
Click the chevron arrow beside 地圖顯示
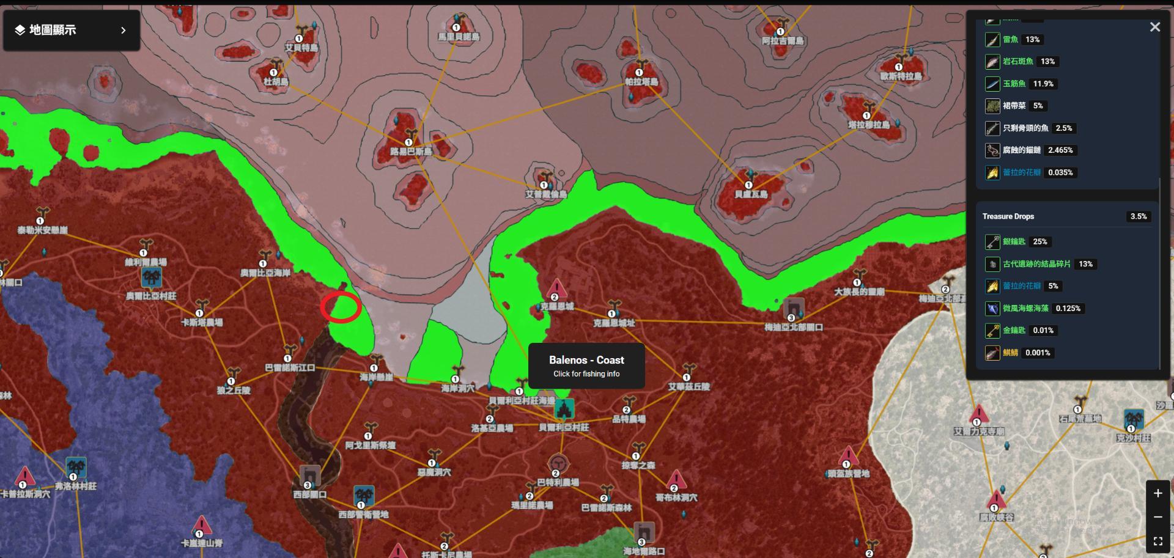[123, 30]
